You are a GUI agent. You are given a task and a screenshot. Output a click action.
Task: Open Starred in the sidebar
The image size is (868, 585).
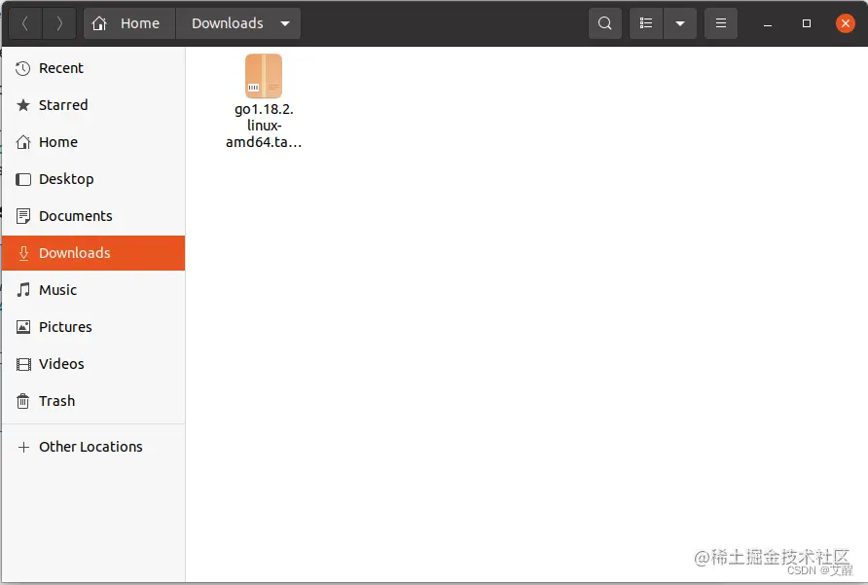[93, 105]
